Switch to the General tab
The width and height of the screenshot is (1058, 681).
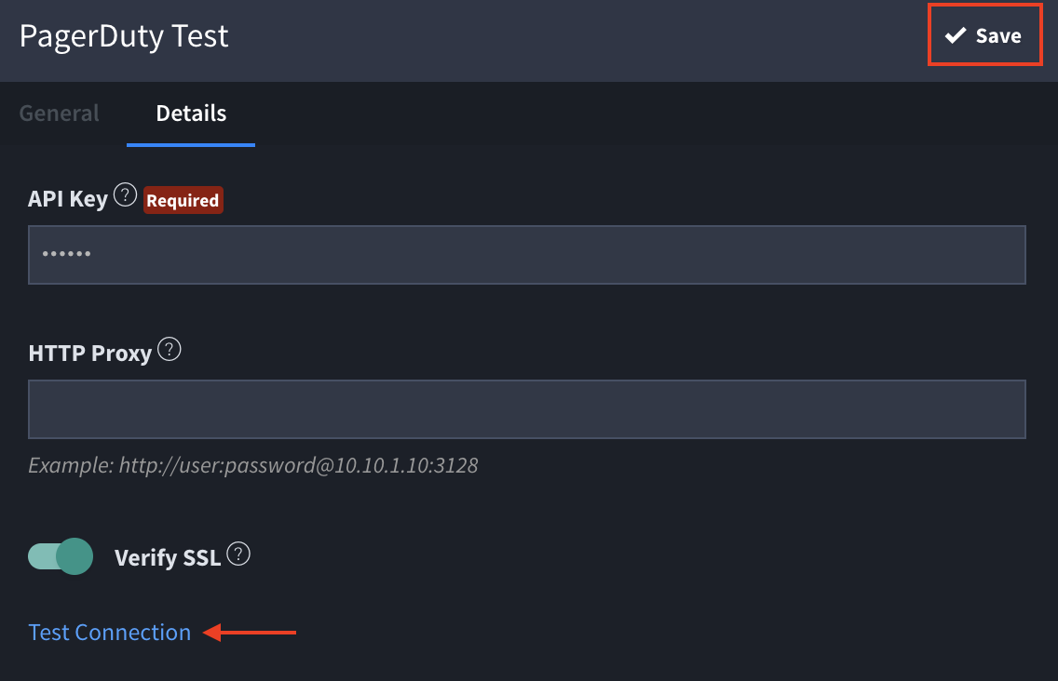click(60, 113)
